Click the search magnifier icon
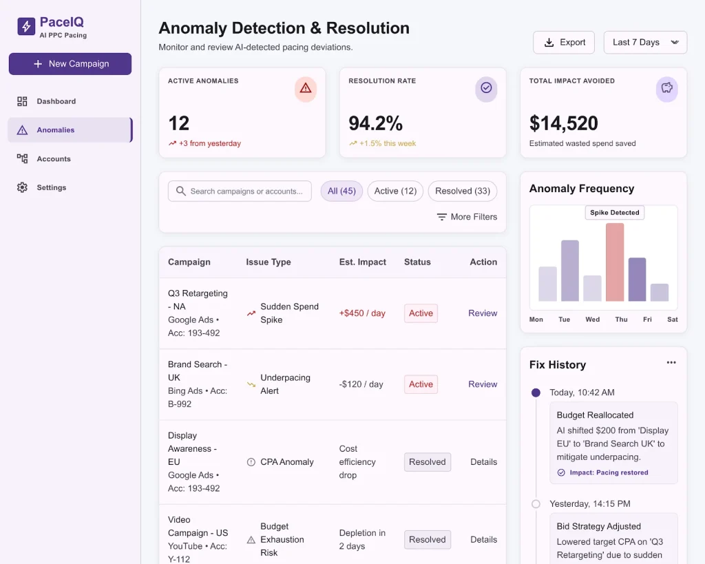The image size is (705, 564). point(181,191)
